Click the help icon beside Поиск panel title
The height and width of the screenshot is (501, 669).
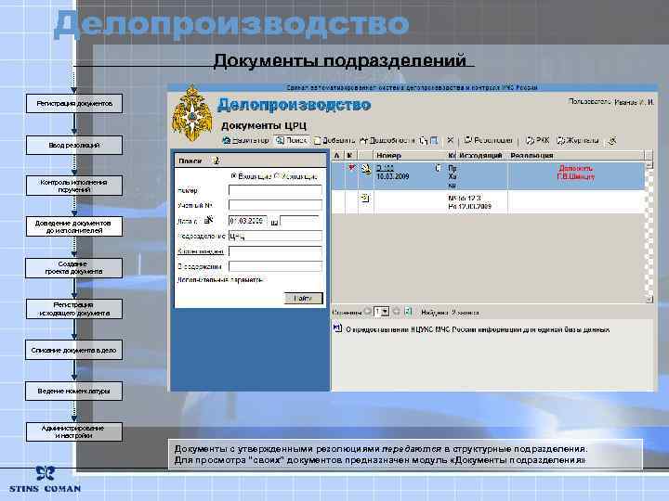tap(216, 161)
